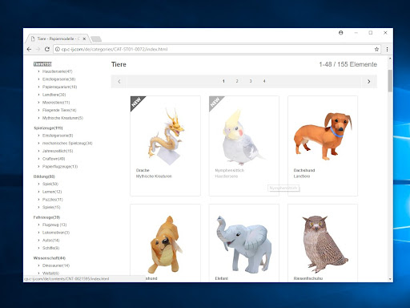Click the 1-48 / 155 Elemente count
The width and height of the screenshot is (410, 308).
(x=348, y=64)
